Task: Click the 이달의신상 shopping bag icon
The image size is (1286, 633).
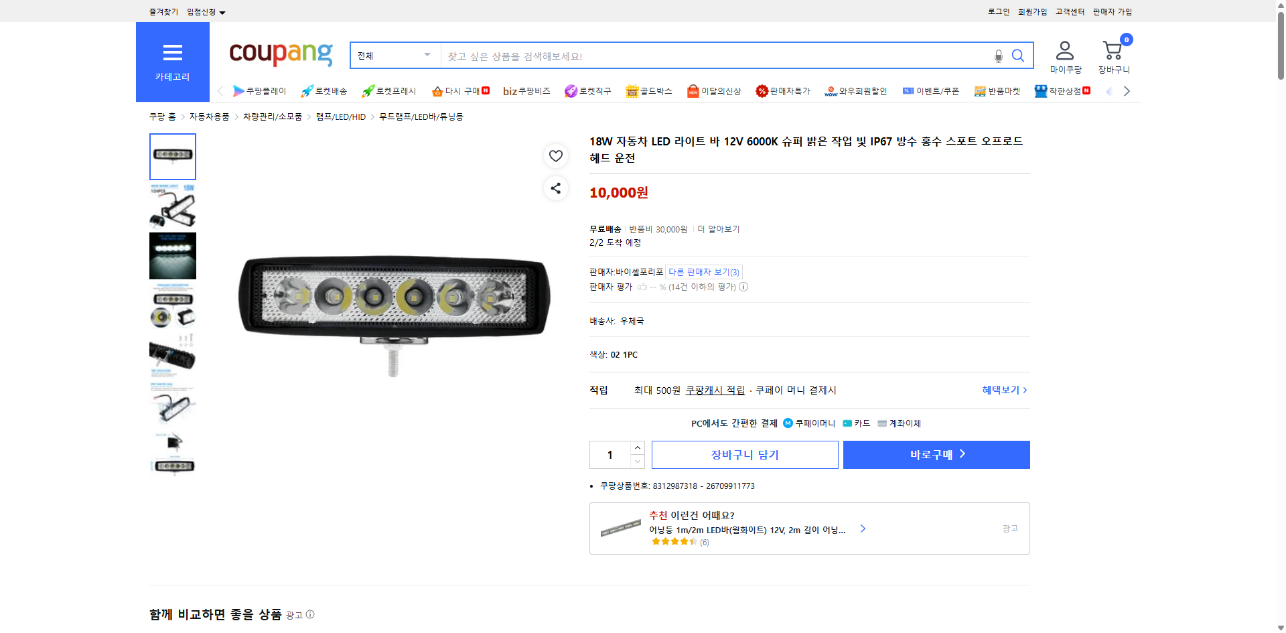Action: click(693, 90)
